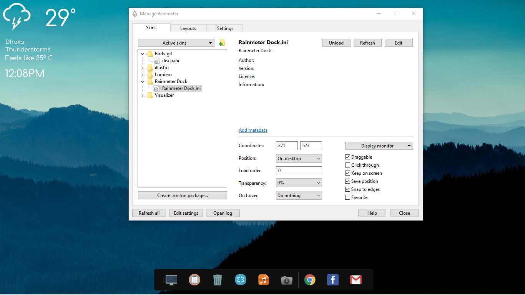Viewport: 525px width, 295px height.
Task: Click the flower settings icon in the dock
Action: [241, 280]
